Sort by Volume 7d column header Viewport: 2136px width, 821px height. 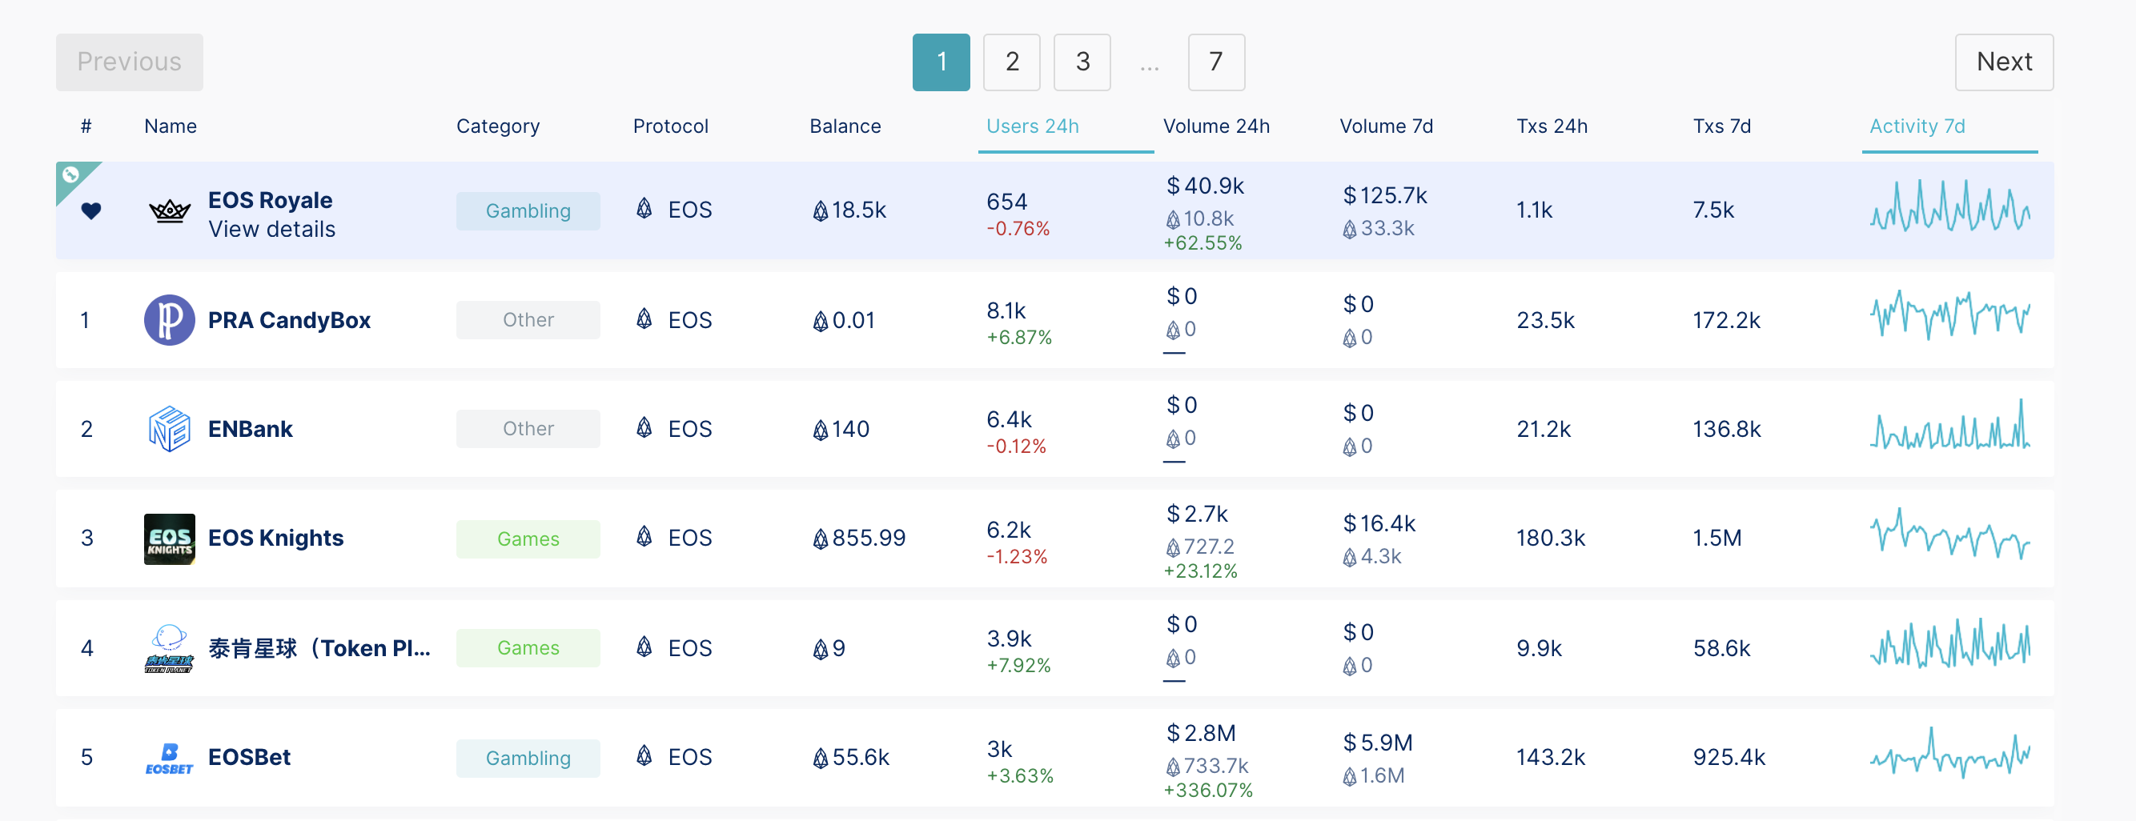coord(1386,126)
